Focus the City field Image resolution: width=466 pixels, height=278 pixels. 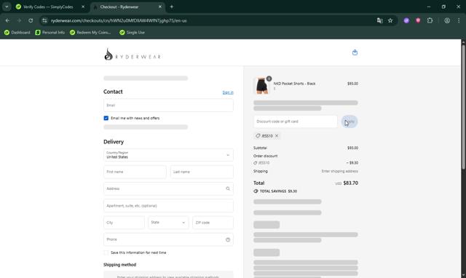(x=124, y=223)
